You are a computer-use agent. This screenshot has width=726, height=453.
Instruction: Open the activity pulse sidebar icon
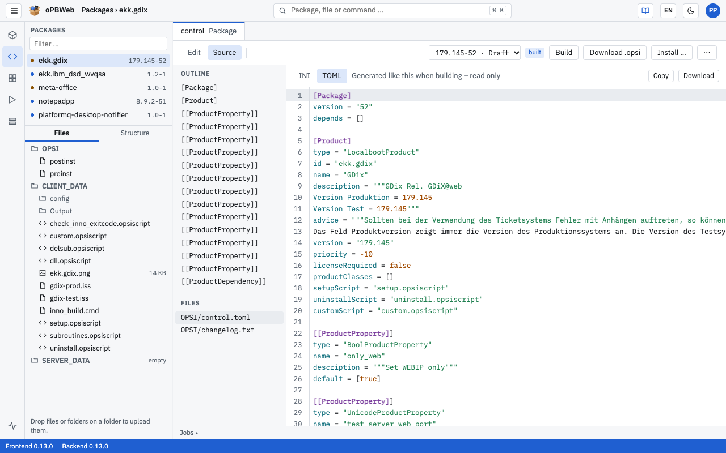12,426
